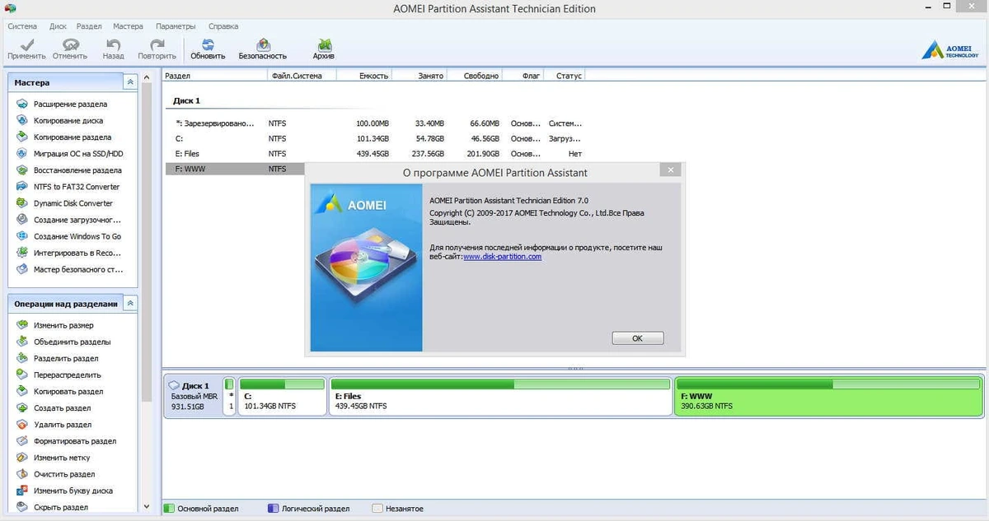Open the www.disk-partition.com link
This screenshot has width=989, height=521.
click(x=502, y=257)
